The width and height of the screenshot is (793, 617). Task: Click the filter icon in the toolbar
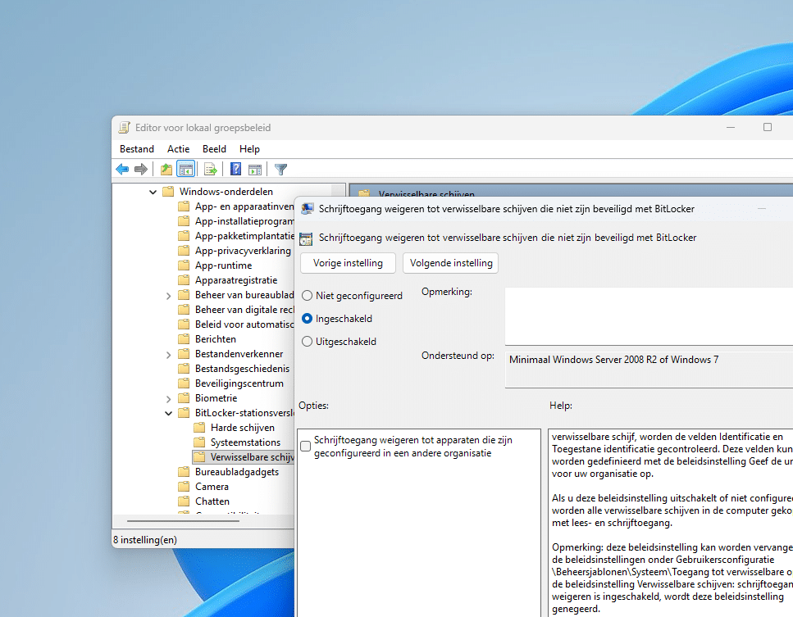coord(280,169)
